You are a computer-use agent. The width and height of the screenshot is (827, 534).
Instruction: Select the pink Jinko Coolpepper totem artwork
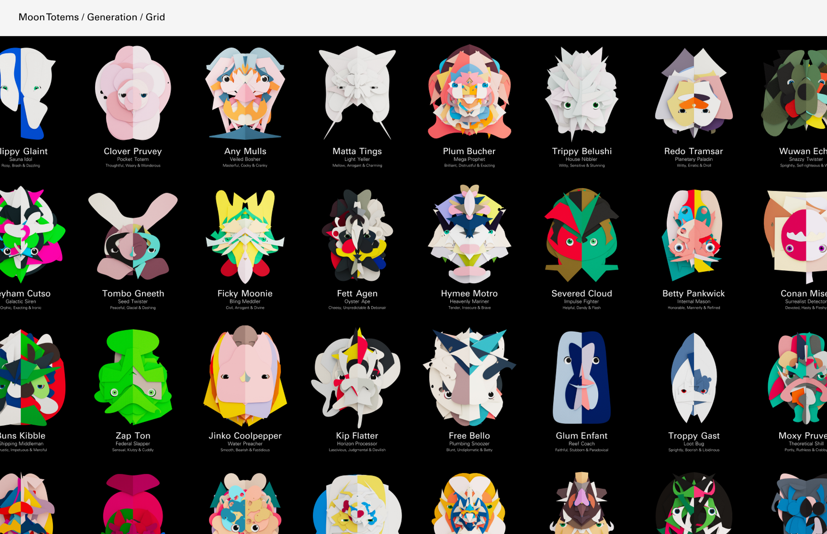click(x=245, y=376)
